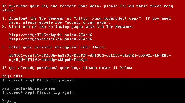
Task: Click the 'To purchase your key' heading
Action: [x=88, y=6]
